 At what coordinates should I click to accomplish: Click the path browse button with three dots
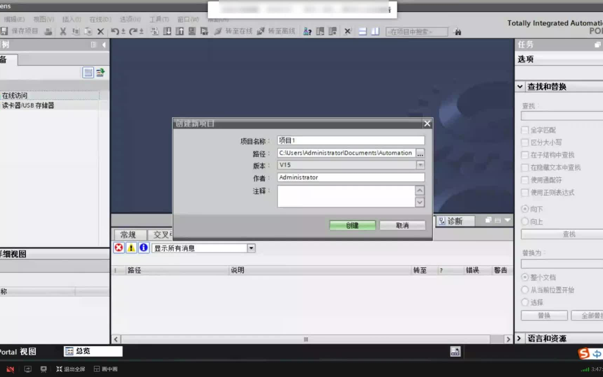(420, 153)
